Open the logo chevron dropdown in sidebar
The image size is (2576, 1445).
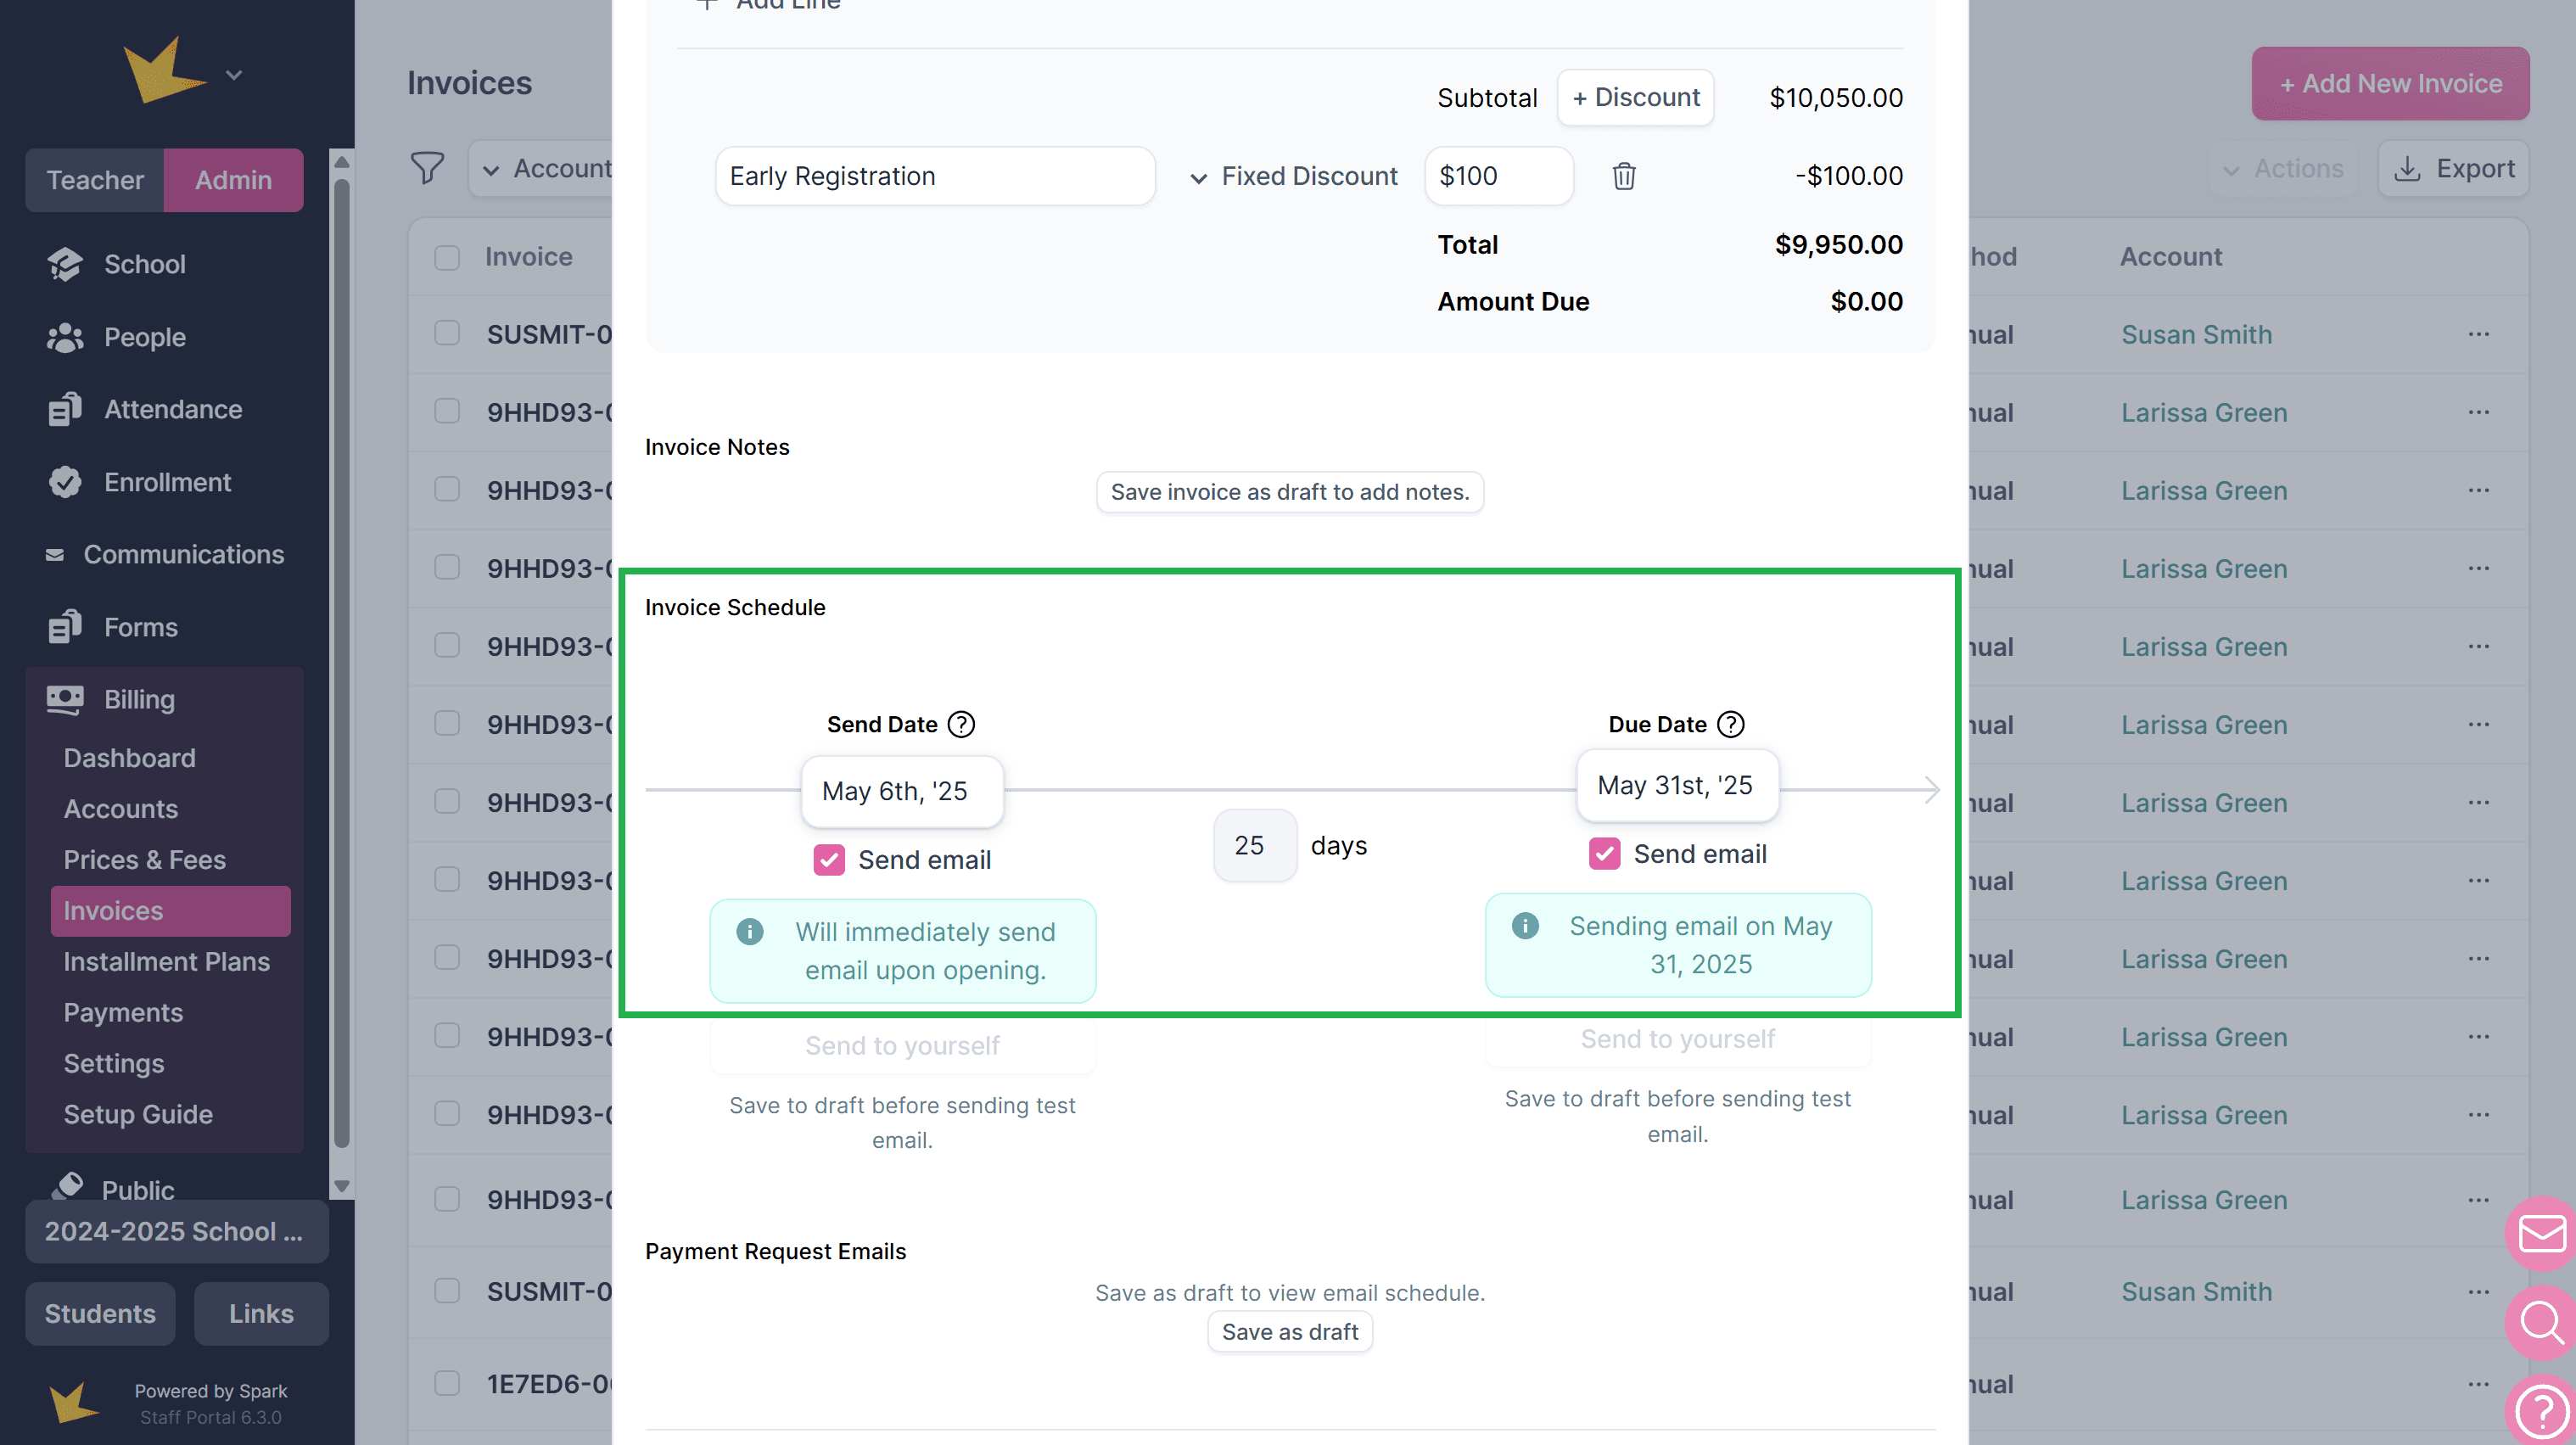point(234,75)
